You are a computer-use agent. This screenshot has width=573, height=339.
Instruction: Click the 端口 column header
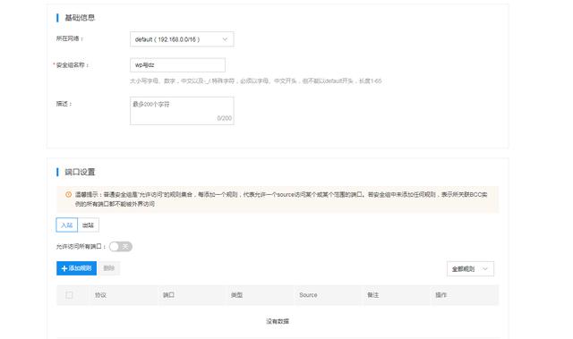tap(168, 295)
